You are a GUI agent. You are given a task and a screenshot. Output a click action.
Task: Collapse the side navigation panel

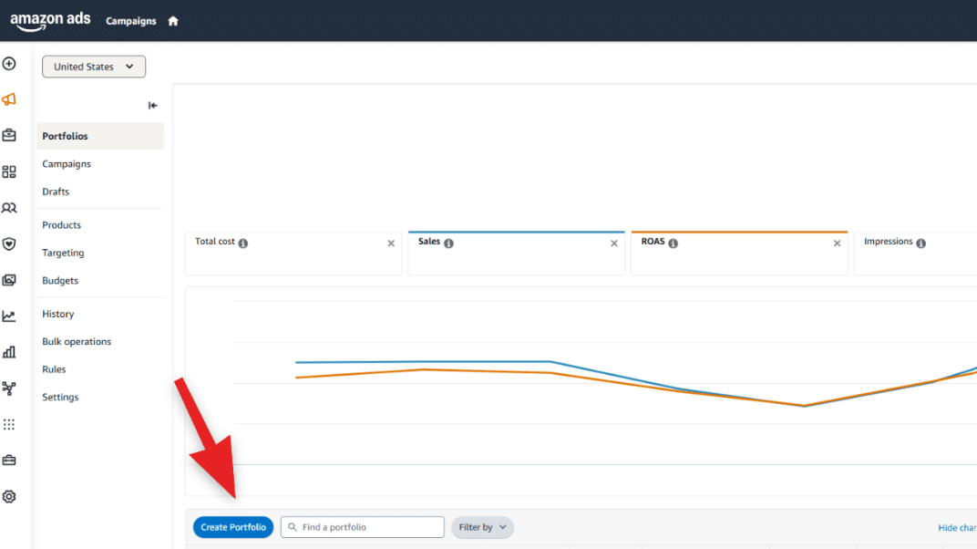[x=153, y=105]
